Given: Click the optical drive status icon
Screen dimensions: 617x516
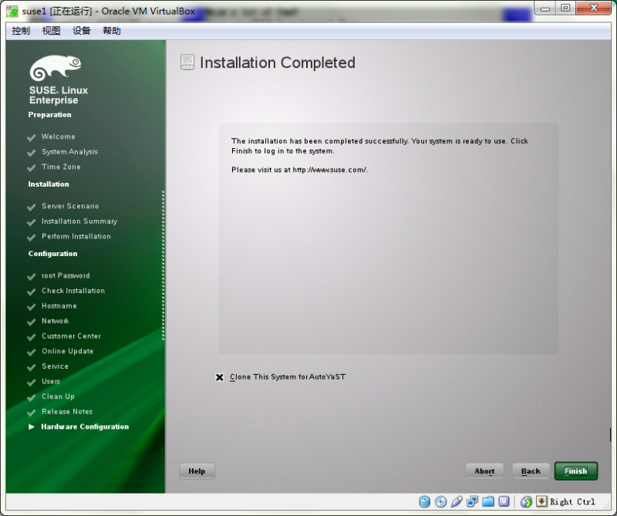Looking at the screenshot, I should pos(440,501).
